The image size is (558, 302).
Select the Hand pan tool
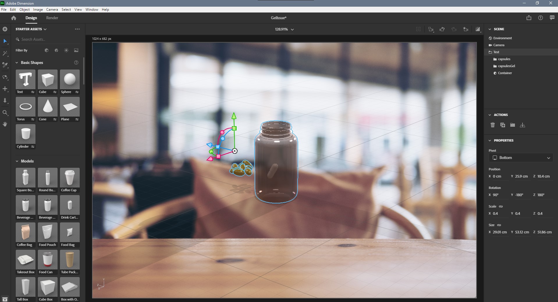[x=5, y=124]
